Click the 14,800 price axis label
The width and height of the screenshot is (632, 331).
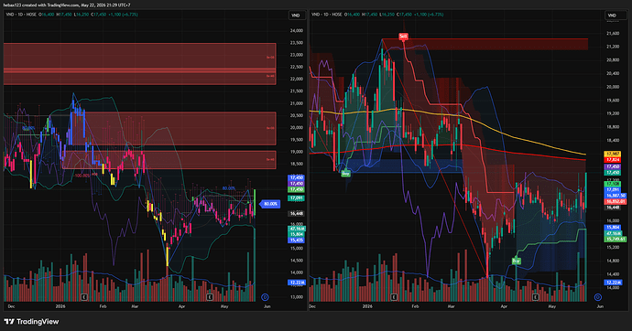click(x=612, y=261)
